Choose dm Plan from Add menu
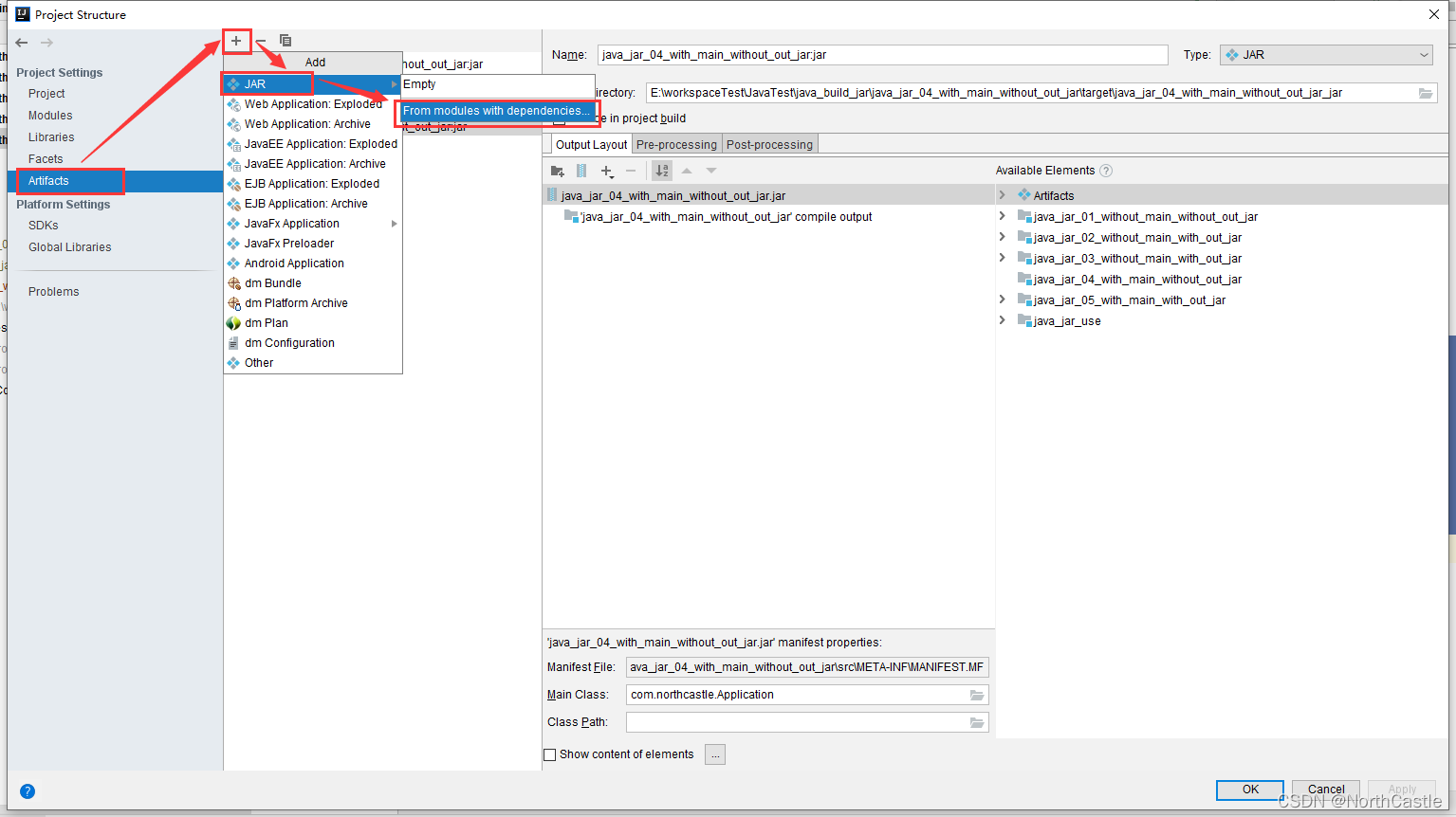 (313, 323)
